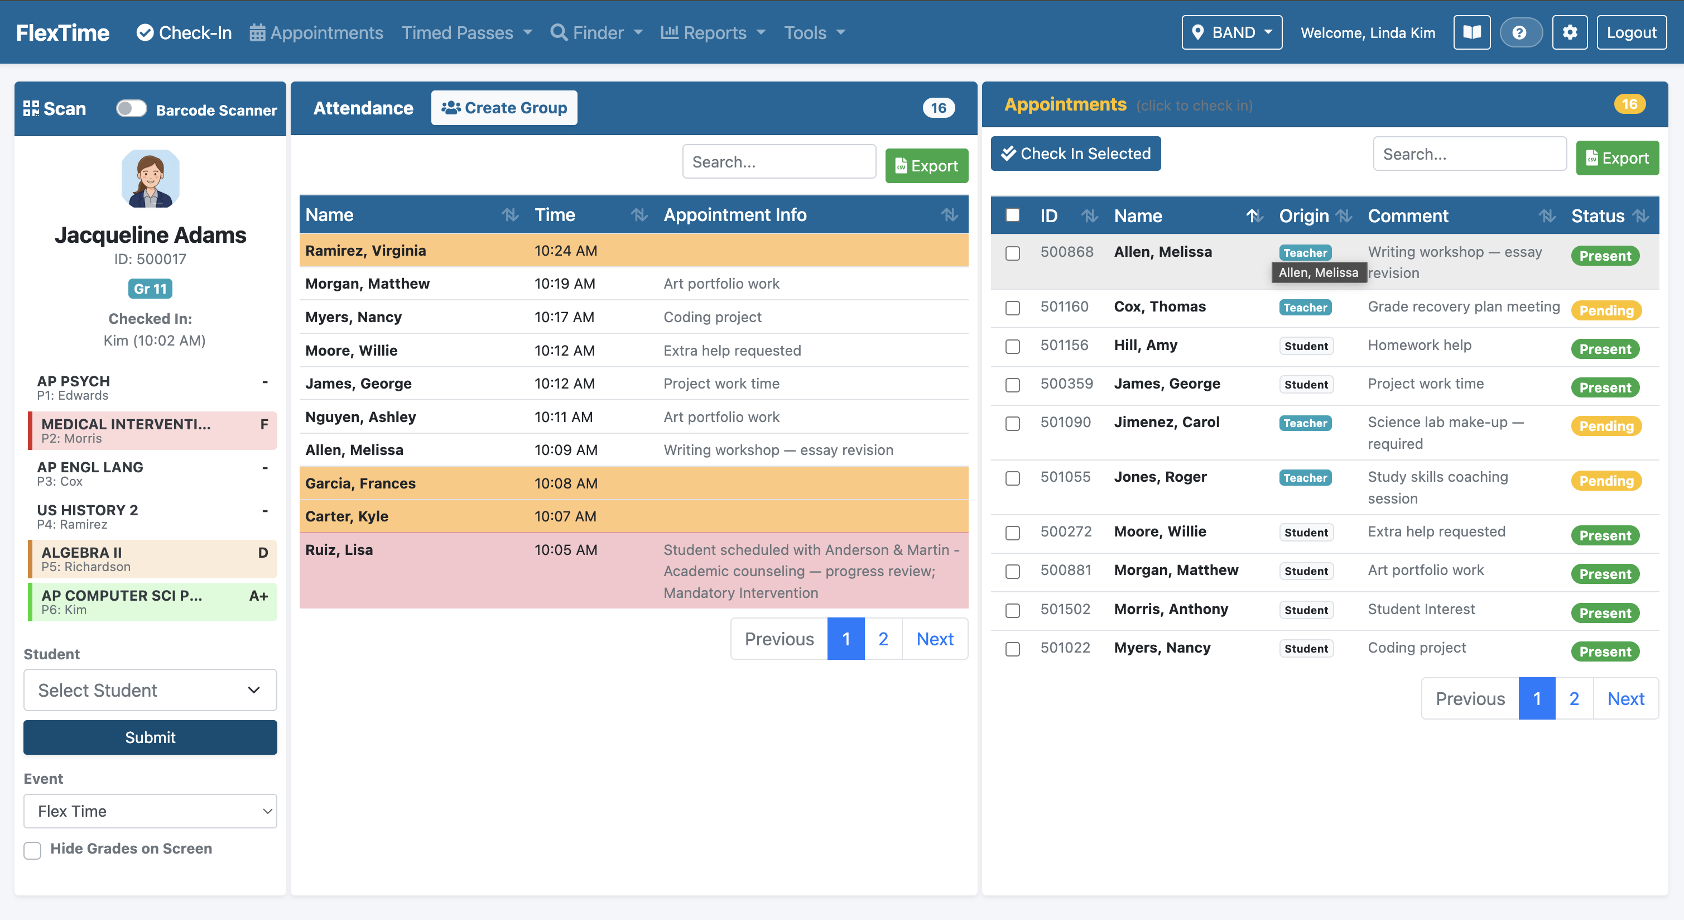Select the ALGEBRA II class row

(152, 559)
